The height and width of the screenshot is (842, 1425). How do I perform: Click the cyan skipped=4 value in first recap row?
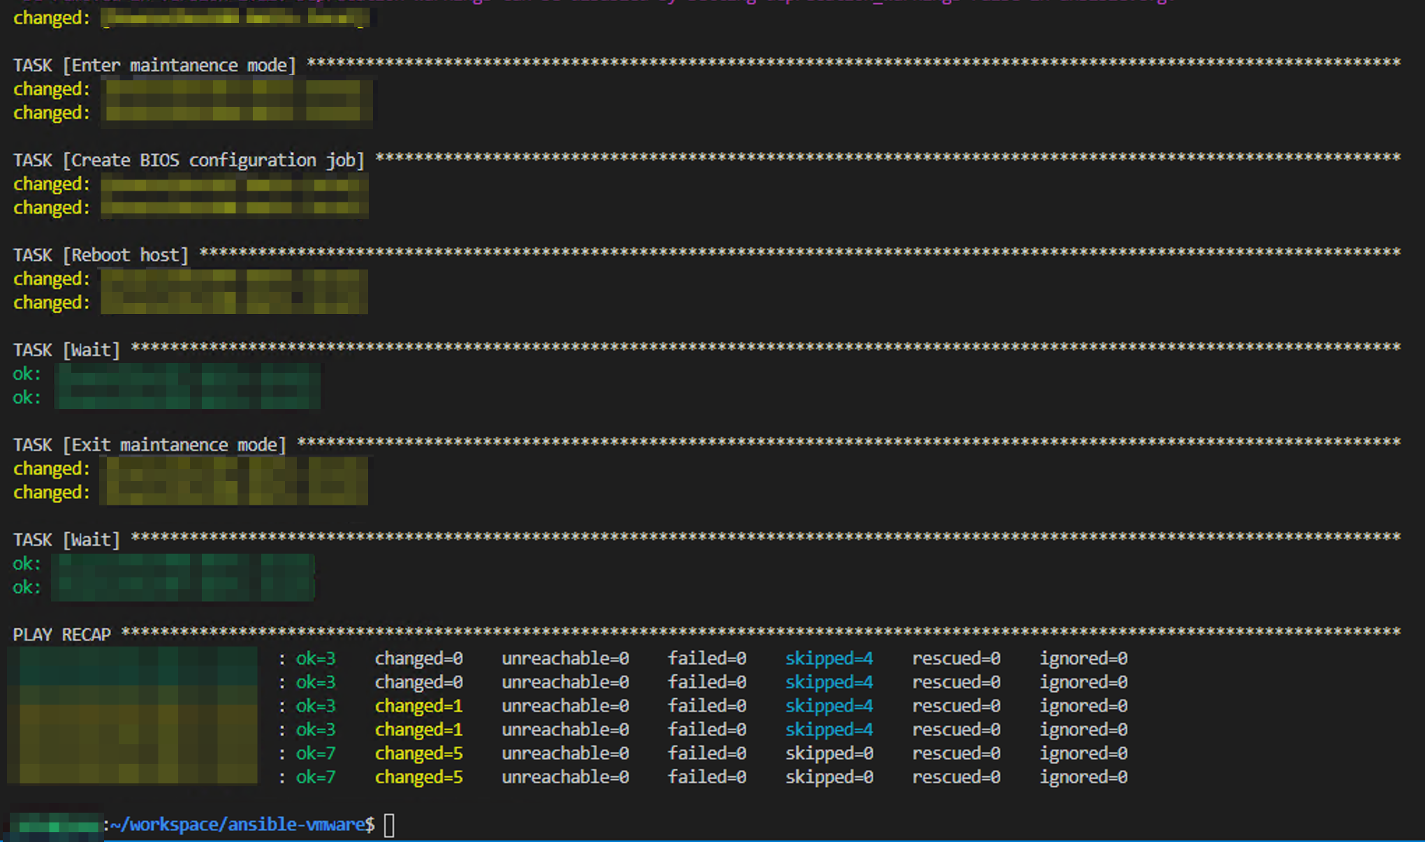828,658
